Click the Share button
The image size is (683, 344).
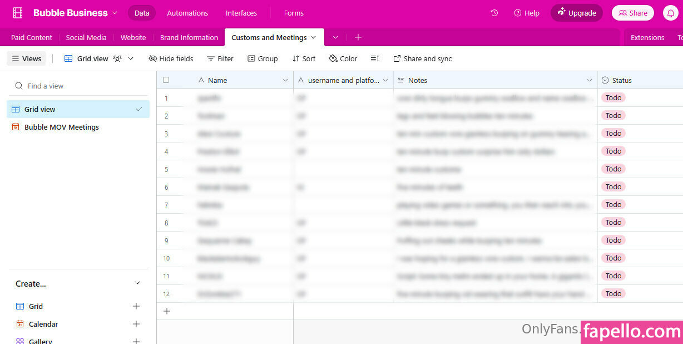tap(633, 13)
